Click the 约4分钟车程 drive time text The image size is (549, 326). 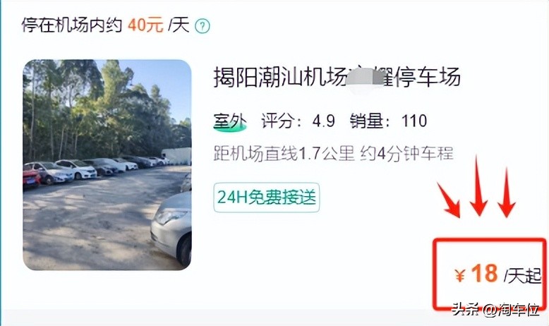407,154
